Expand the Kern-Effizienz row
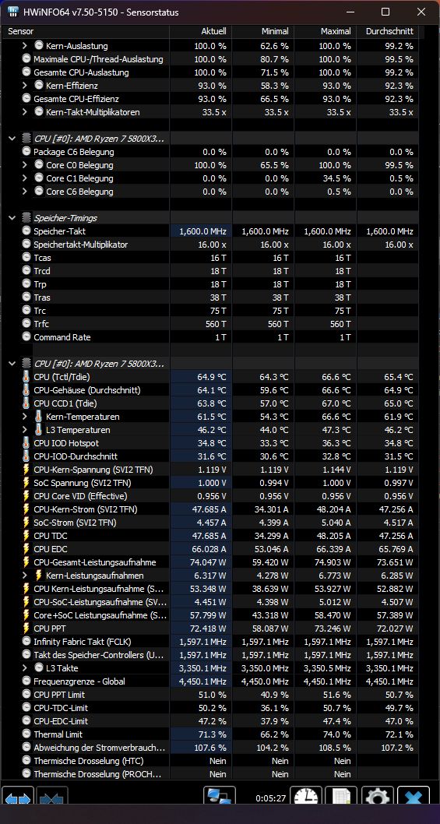440x824 pixels. 25,85
